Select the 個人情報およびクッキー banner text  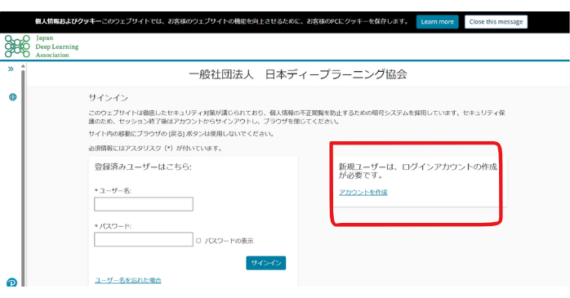tap(69, 21)
